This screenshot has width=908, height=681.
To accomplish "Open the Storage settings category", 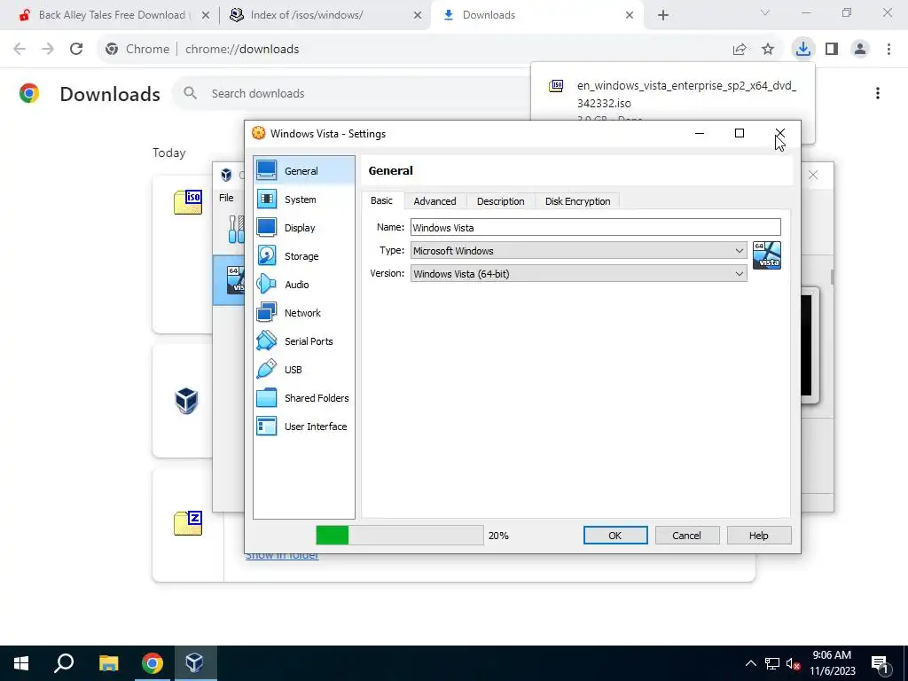I will click(x=304, y=256).
